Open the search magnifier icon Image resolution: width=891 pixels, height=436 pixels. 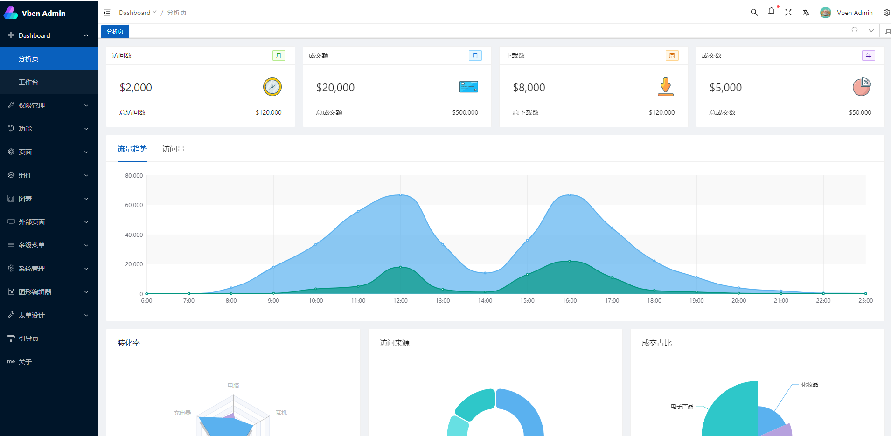[754, 13]
